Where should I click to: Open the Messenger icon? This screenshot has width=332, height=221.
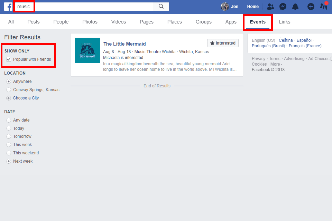click(x=283, y=7)
